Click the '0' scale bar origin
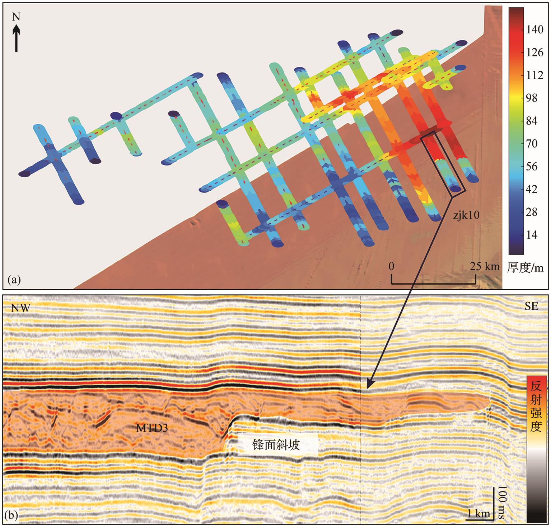The image size is (551, 527). click(392, 266)
